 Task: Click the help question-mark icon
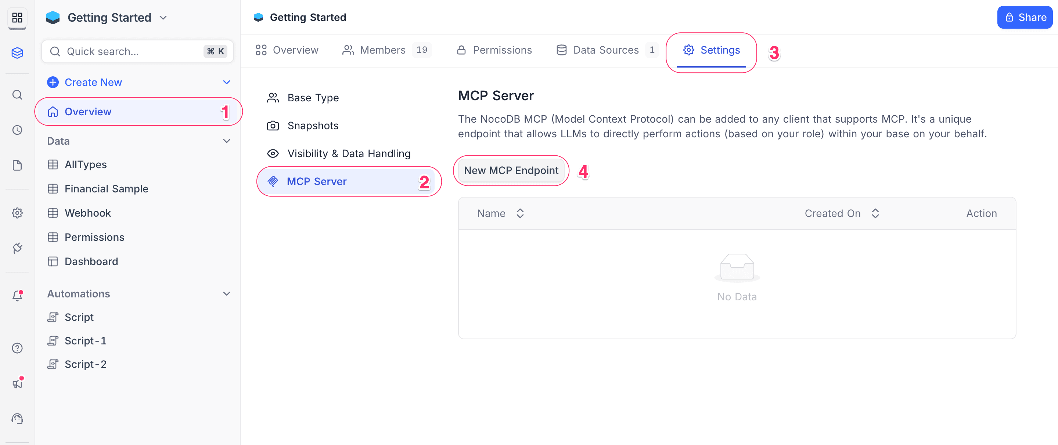17,348
